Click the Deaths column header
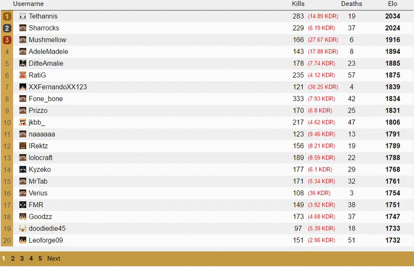 click(351, 4)
